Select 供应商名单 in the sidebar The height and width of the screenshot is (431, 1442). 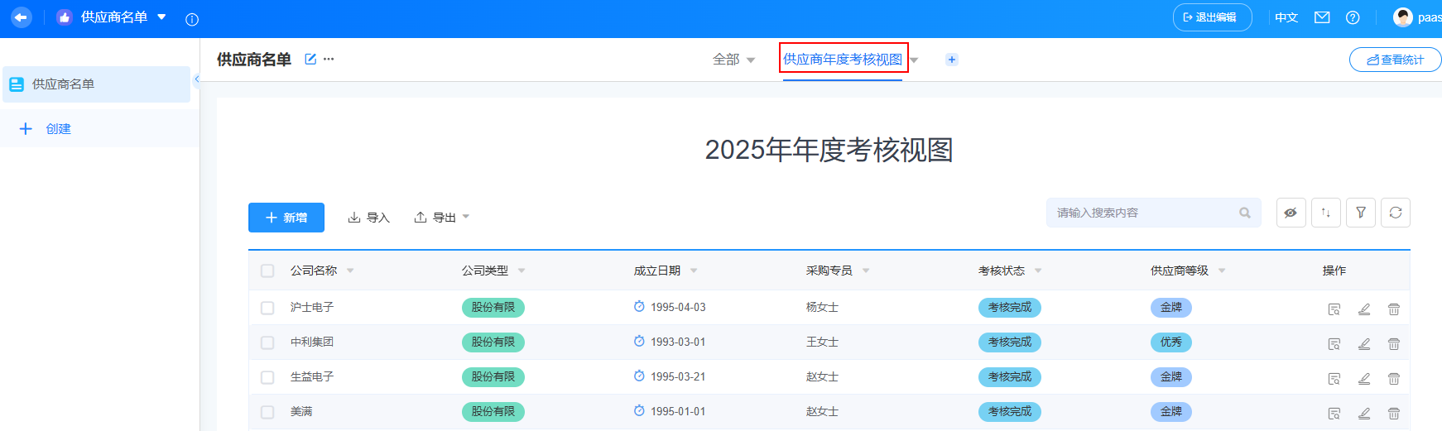(96, 84)
